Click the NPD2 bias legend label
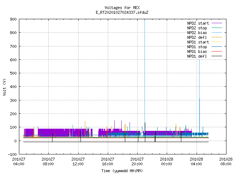 [197, 33]
